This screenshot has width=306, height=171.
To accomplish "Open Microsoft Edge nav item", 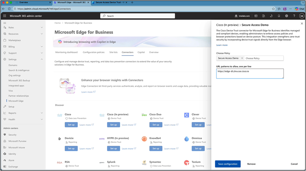I will pos(16,101).
